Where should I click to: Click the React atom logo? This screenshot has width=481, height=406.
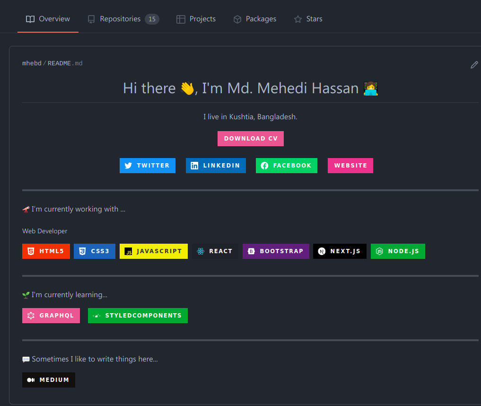coord(201,251)
